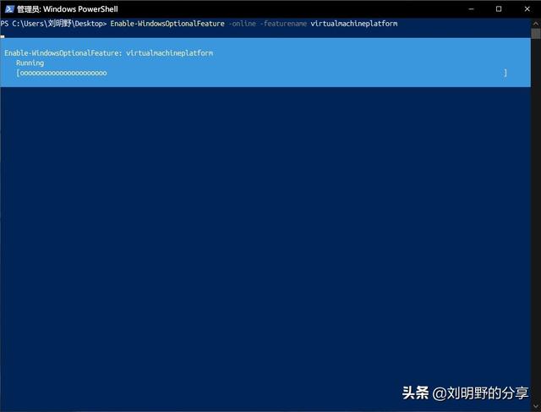Click the scrollbar down arrow

536,406
